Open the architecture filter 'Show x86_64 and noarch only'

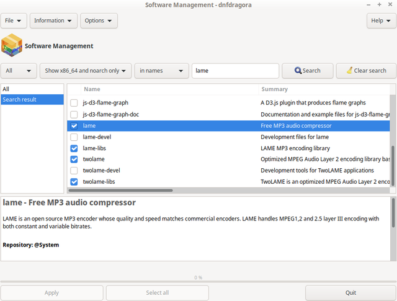click(x=86, y=71)
